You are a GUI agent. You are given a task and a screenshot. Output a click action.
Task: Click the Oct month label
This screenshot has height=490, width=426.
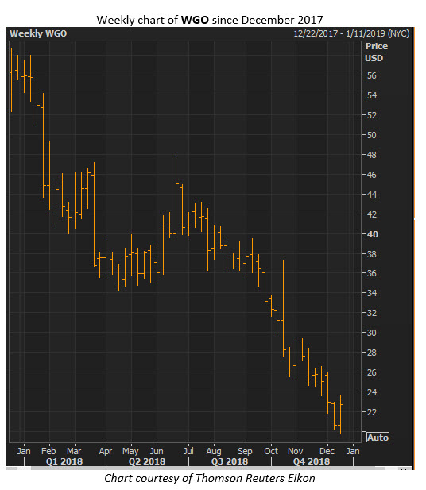[x=271, y=451]
